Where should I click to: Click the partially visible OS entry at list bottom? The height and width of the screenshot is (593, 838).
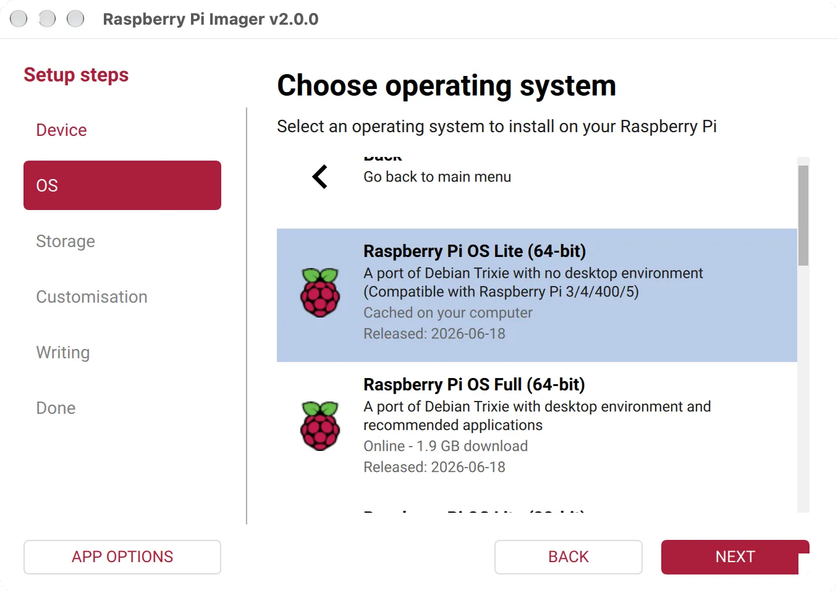(536, 506)
